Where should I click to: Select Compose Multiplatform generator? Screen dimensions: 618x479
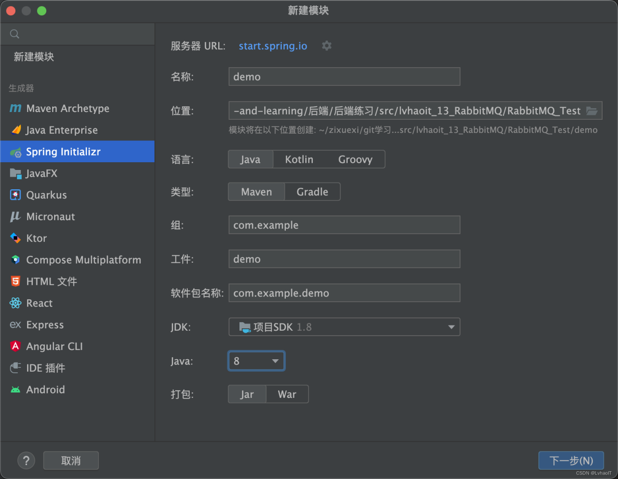click(83, 260)
